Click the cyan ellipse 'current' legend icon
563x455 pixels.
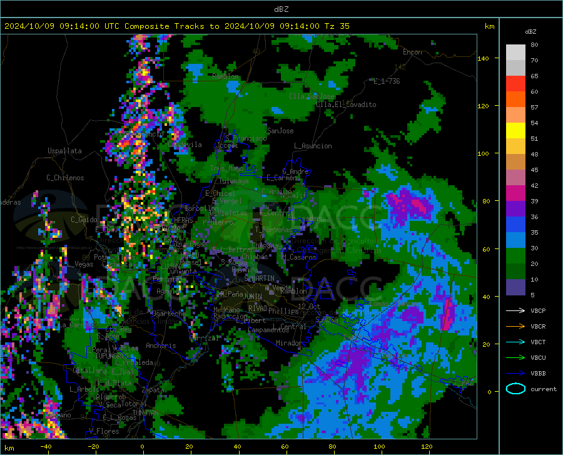click(515, 389)
